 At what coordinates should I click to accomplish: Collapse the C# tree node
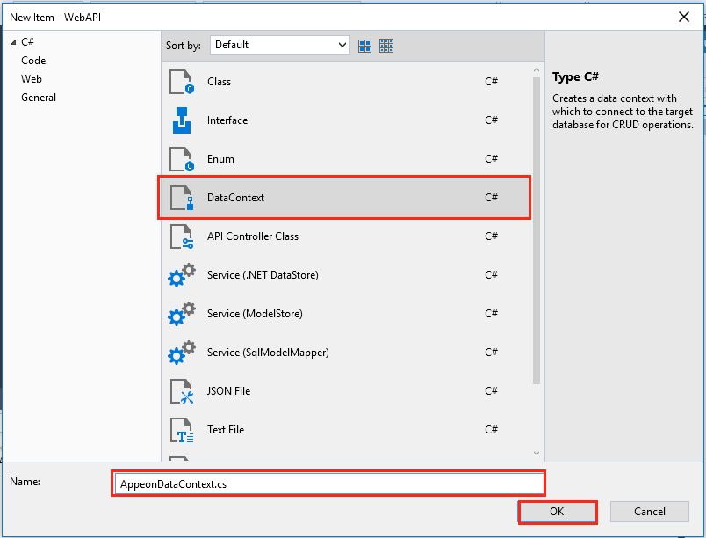[x=13, y=42]
